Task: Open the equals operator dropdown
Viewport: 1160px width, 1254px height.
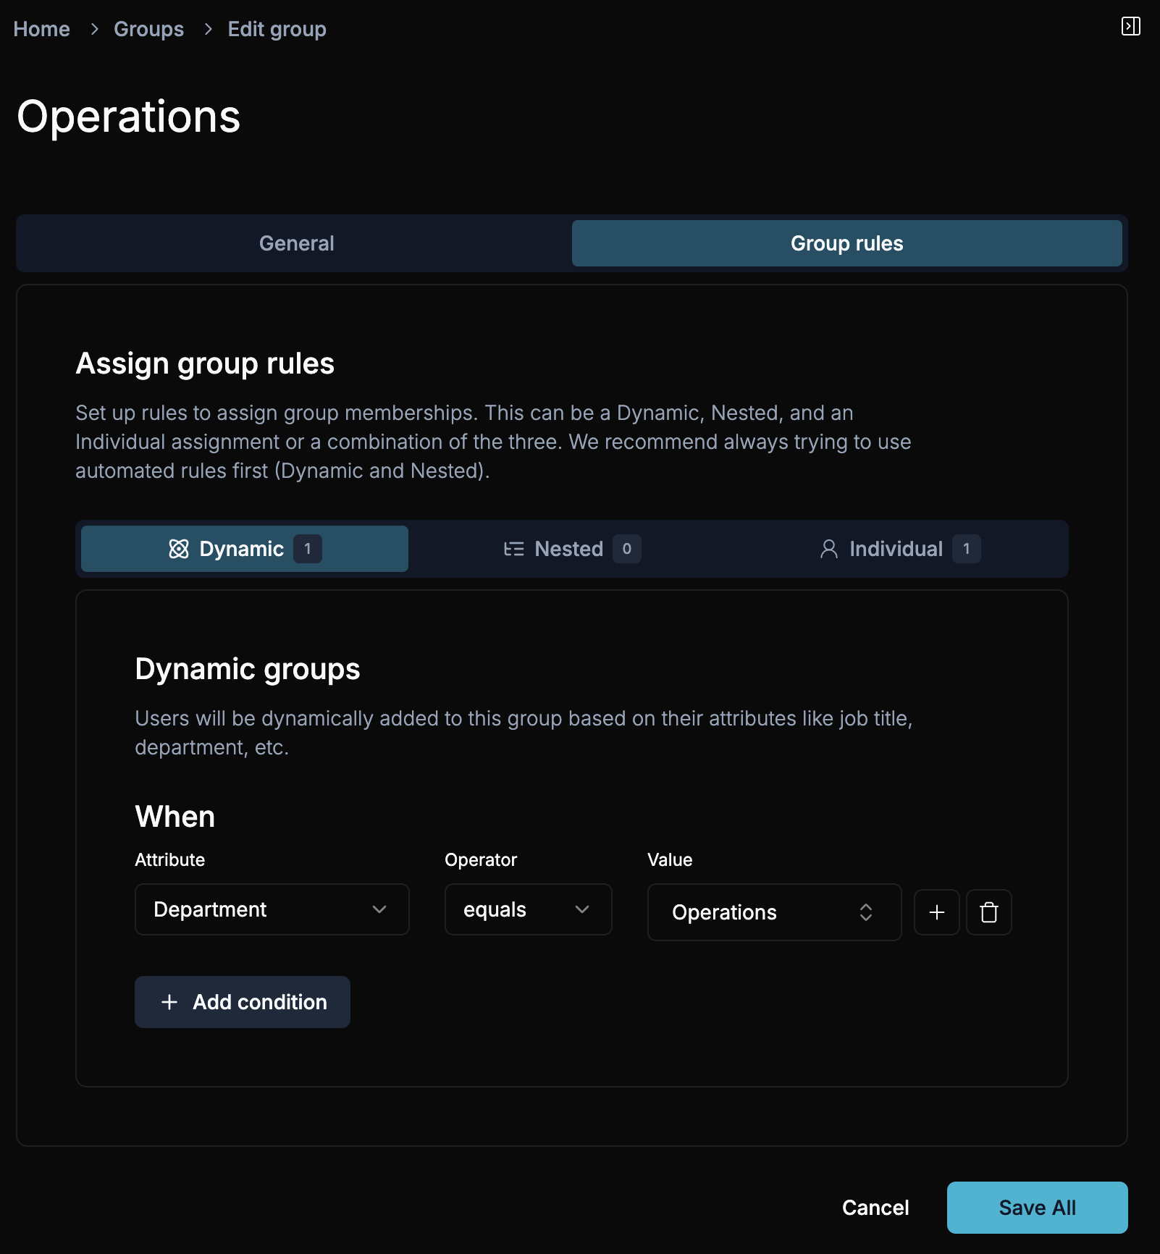Action: click(x=528, y=909)
